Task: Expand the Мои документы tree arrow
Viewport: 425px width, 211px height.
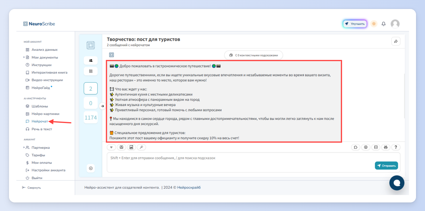Action: [24, 57]
